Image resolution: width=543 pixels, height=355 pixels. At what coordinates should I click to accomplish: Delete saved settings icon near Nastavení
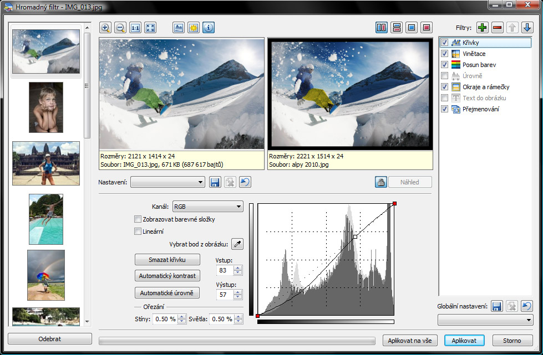click(230, 182)
